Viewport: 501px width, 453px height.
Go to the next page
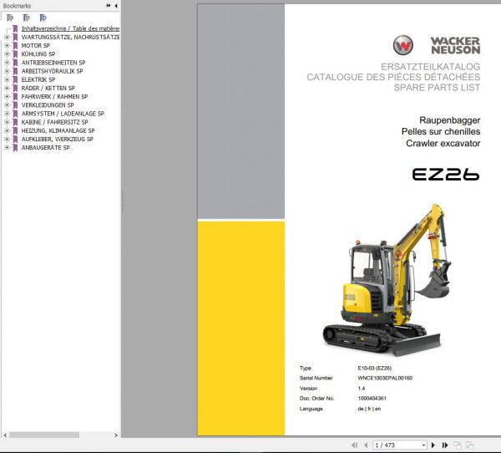coord(433,445)
